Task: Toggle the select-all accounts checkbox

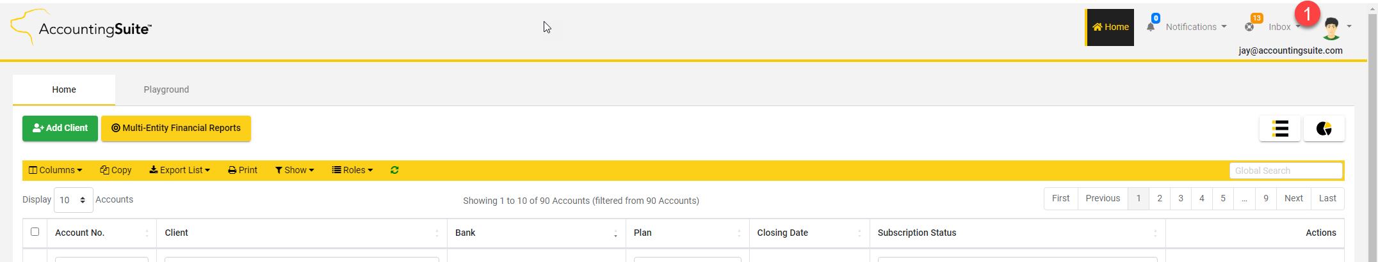Action: tap(35, 232)
